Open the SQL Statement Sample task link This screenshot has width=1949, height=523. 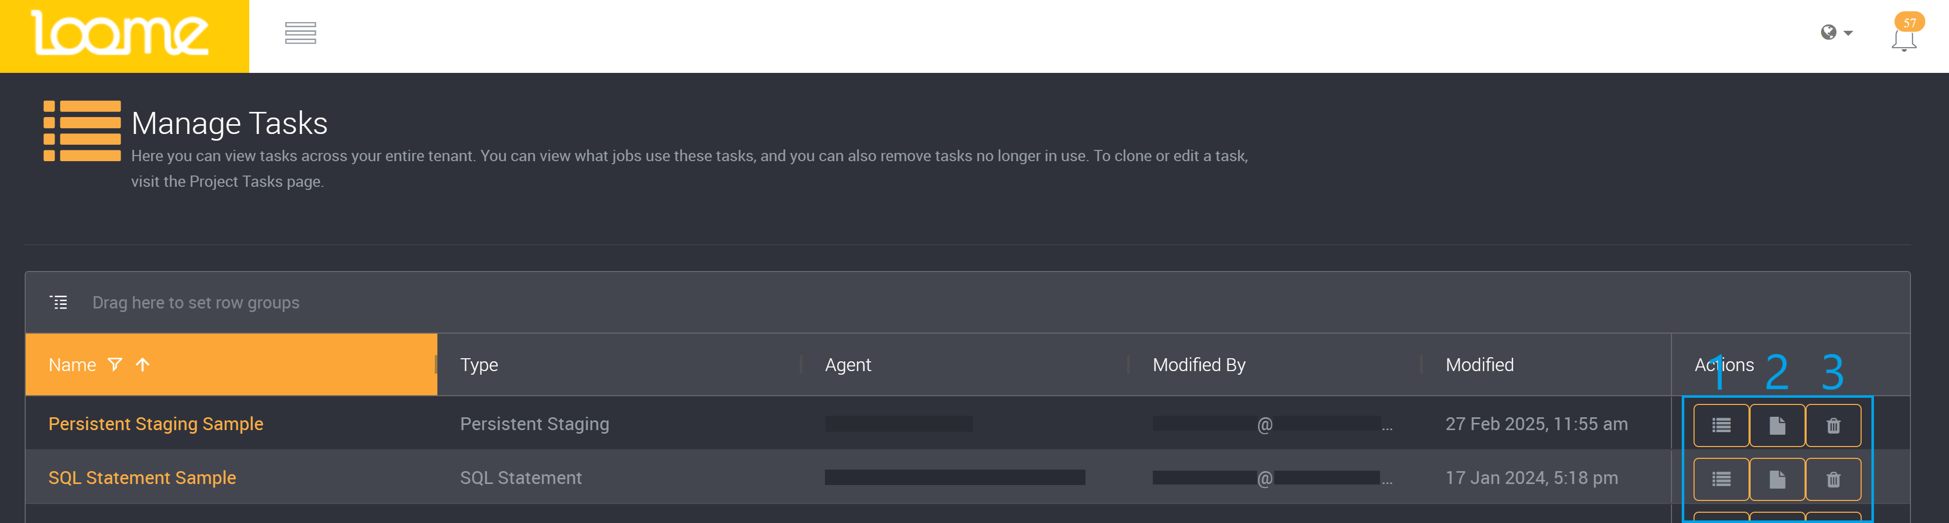pos(142,478)
